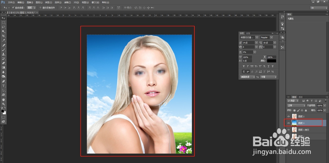Toggle lock all padlock icon
Image resolution: width=329 pixels, height=163 pixels.
click(x=306, y=110)
